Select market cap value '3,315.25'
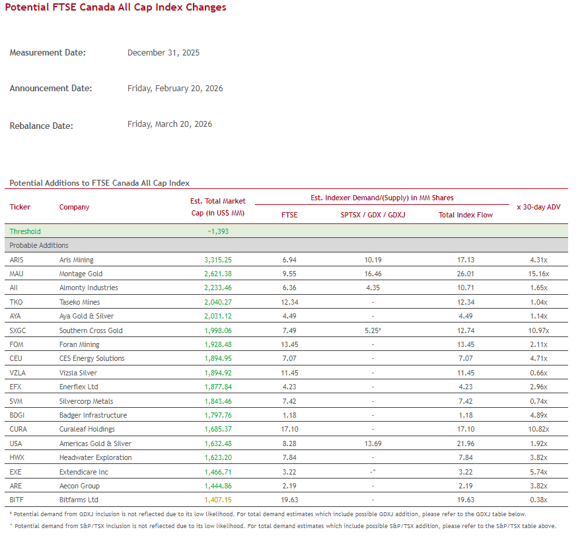 click(x=218, y=260)
